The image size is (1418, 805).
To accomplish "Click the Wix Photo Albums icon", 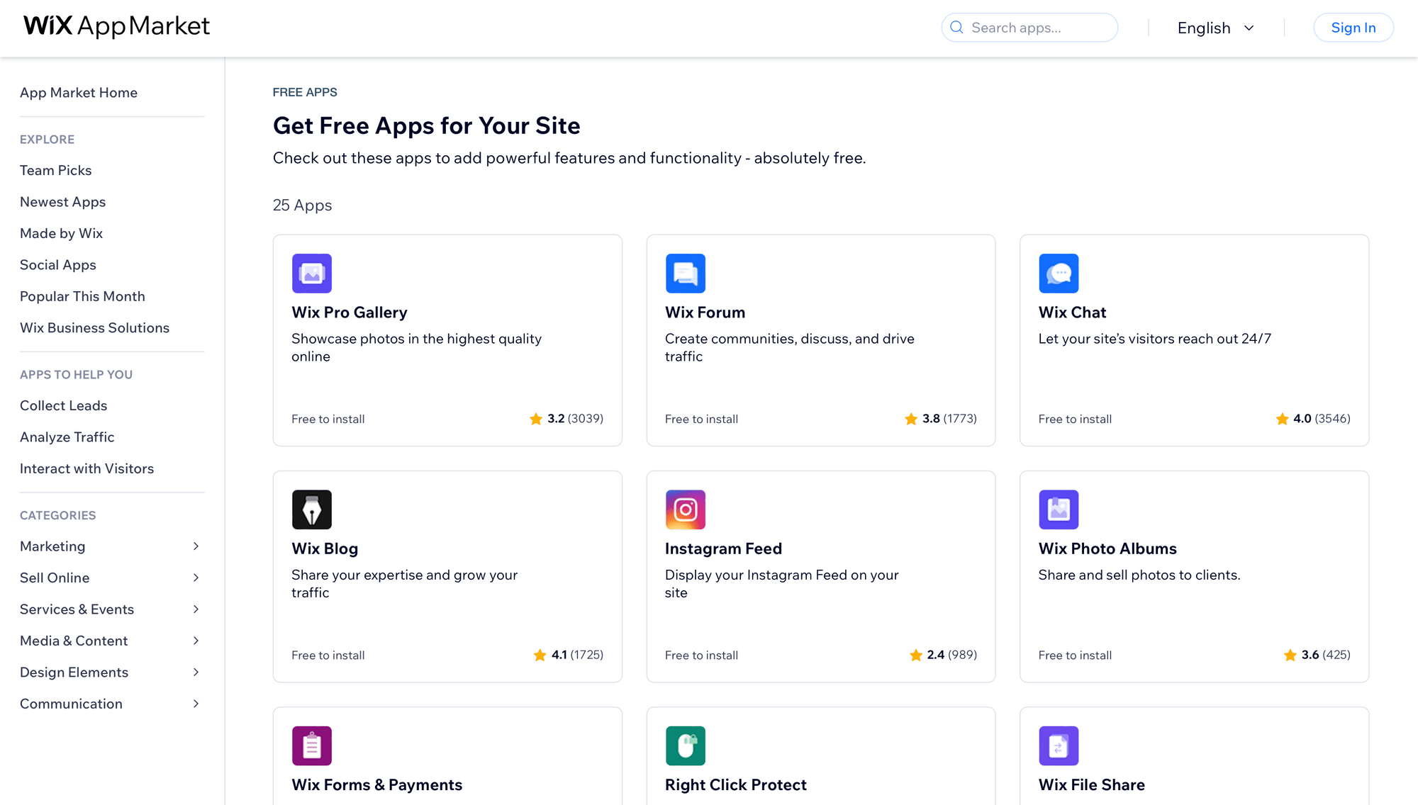I will coord(1059,510).
